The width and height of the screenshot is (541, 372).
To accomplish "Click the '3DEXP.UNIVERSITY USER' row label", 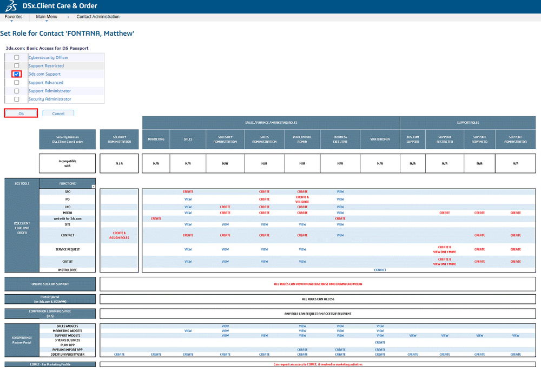I will 67,354.
